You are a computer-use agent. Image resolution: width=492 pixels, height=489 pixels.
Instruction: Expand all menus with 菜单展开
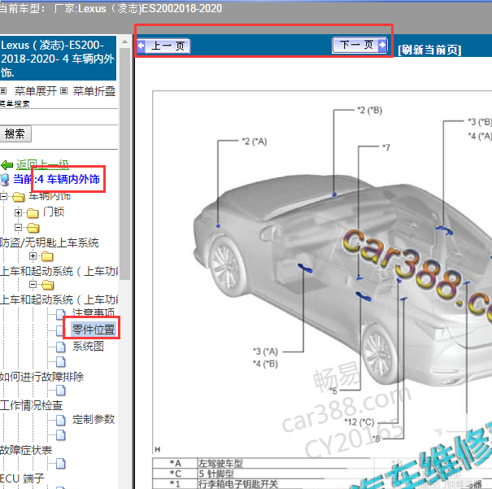tap(35, 91)
